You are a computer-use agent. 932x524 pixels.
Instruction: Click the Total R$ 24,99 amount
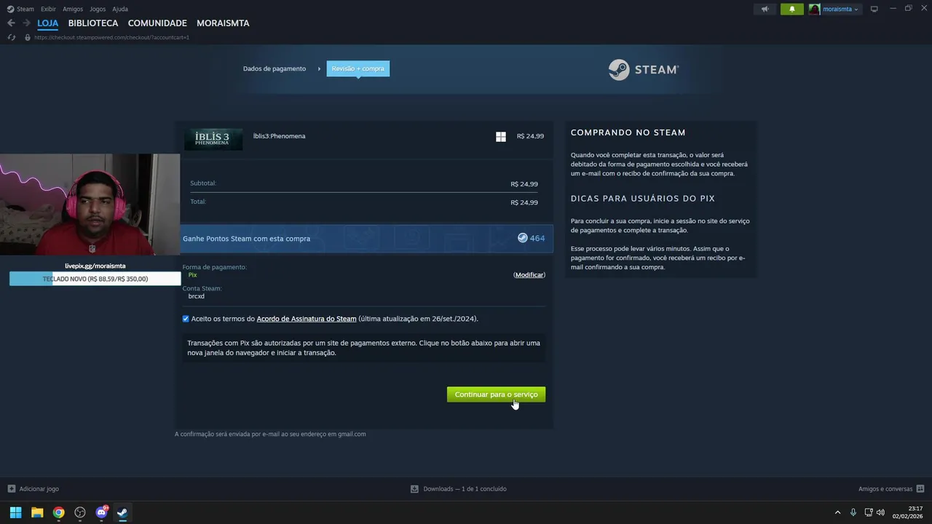(x=524, y=202)
